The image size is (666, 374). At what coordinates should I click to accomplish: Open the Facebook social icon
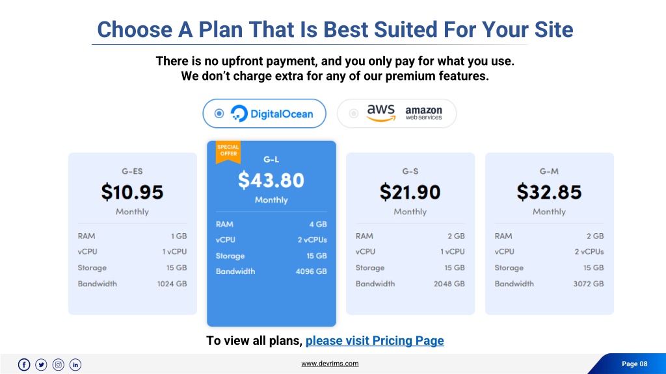(24, 365)
